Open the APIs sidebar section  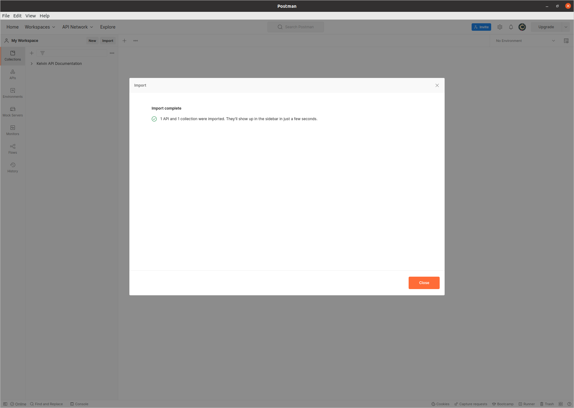point(12,74)
